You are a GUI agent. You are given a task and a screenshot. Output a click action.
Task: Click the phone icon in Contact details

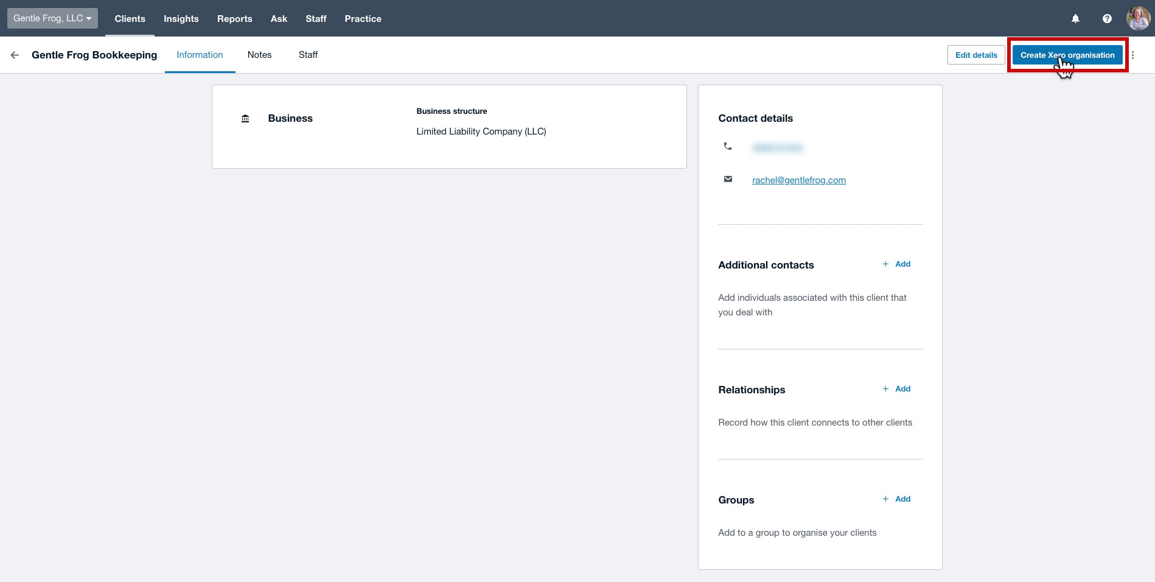click(727, 146)
